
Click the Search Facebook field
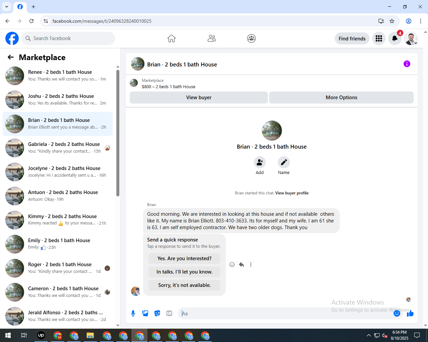[68, 38]
